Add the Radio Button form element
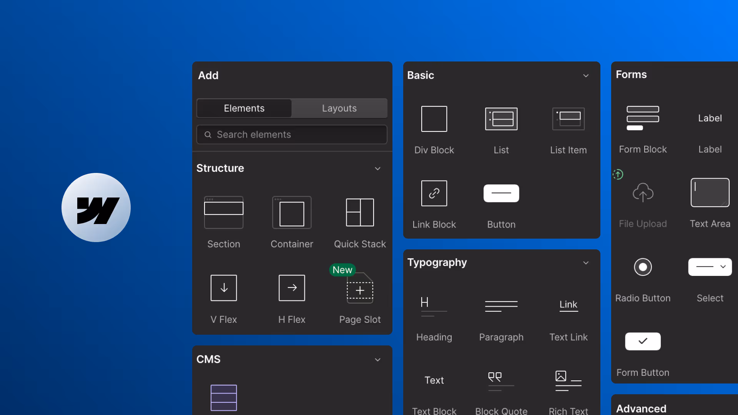 coord(643,267)
